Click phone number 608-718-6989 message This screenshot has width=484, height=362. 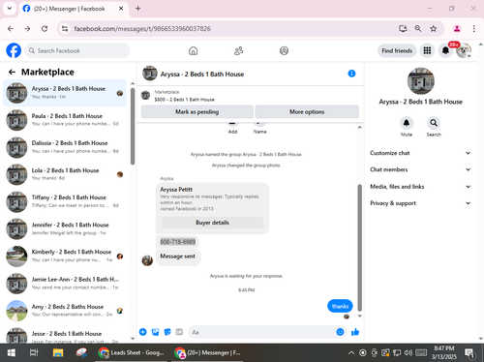click(x=178, y=242)
